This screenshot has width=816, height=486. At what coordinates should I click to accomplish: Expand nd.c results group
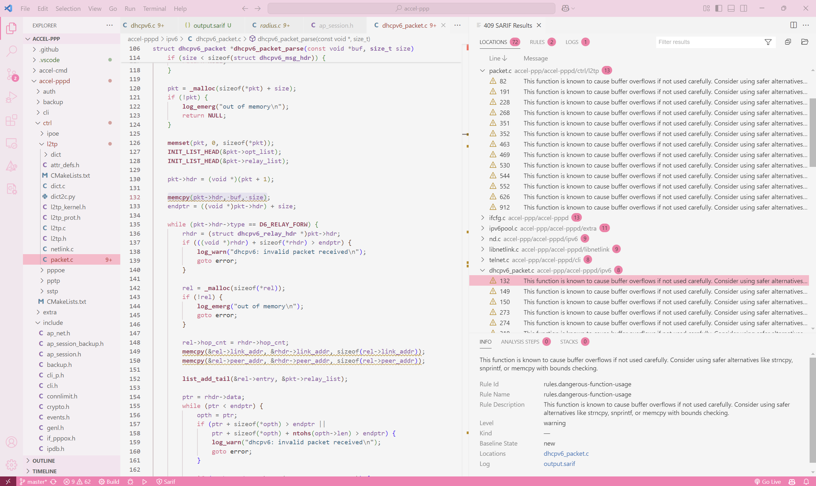(482, 239)
